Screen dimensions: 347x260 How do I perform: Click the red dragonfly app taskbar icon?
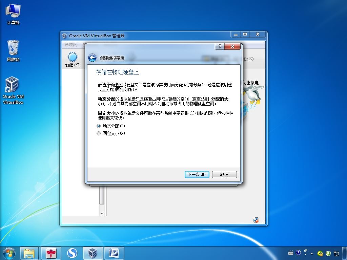(x=51, y=253)
